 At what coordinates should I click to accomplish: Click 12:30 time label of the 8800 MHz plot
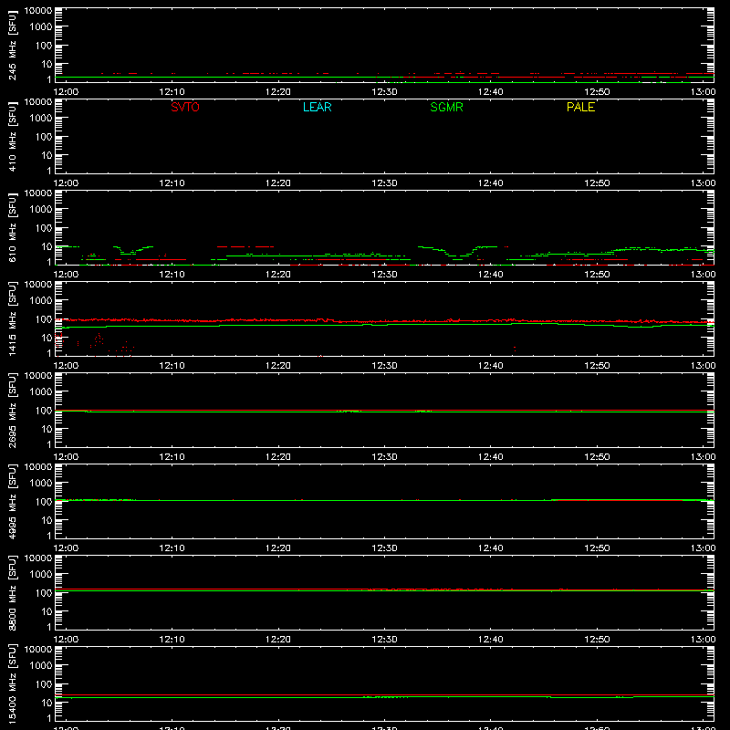[x=384, y=640]
